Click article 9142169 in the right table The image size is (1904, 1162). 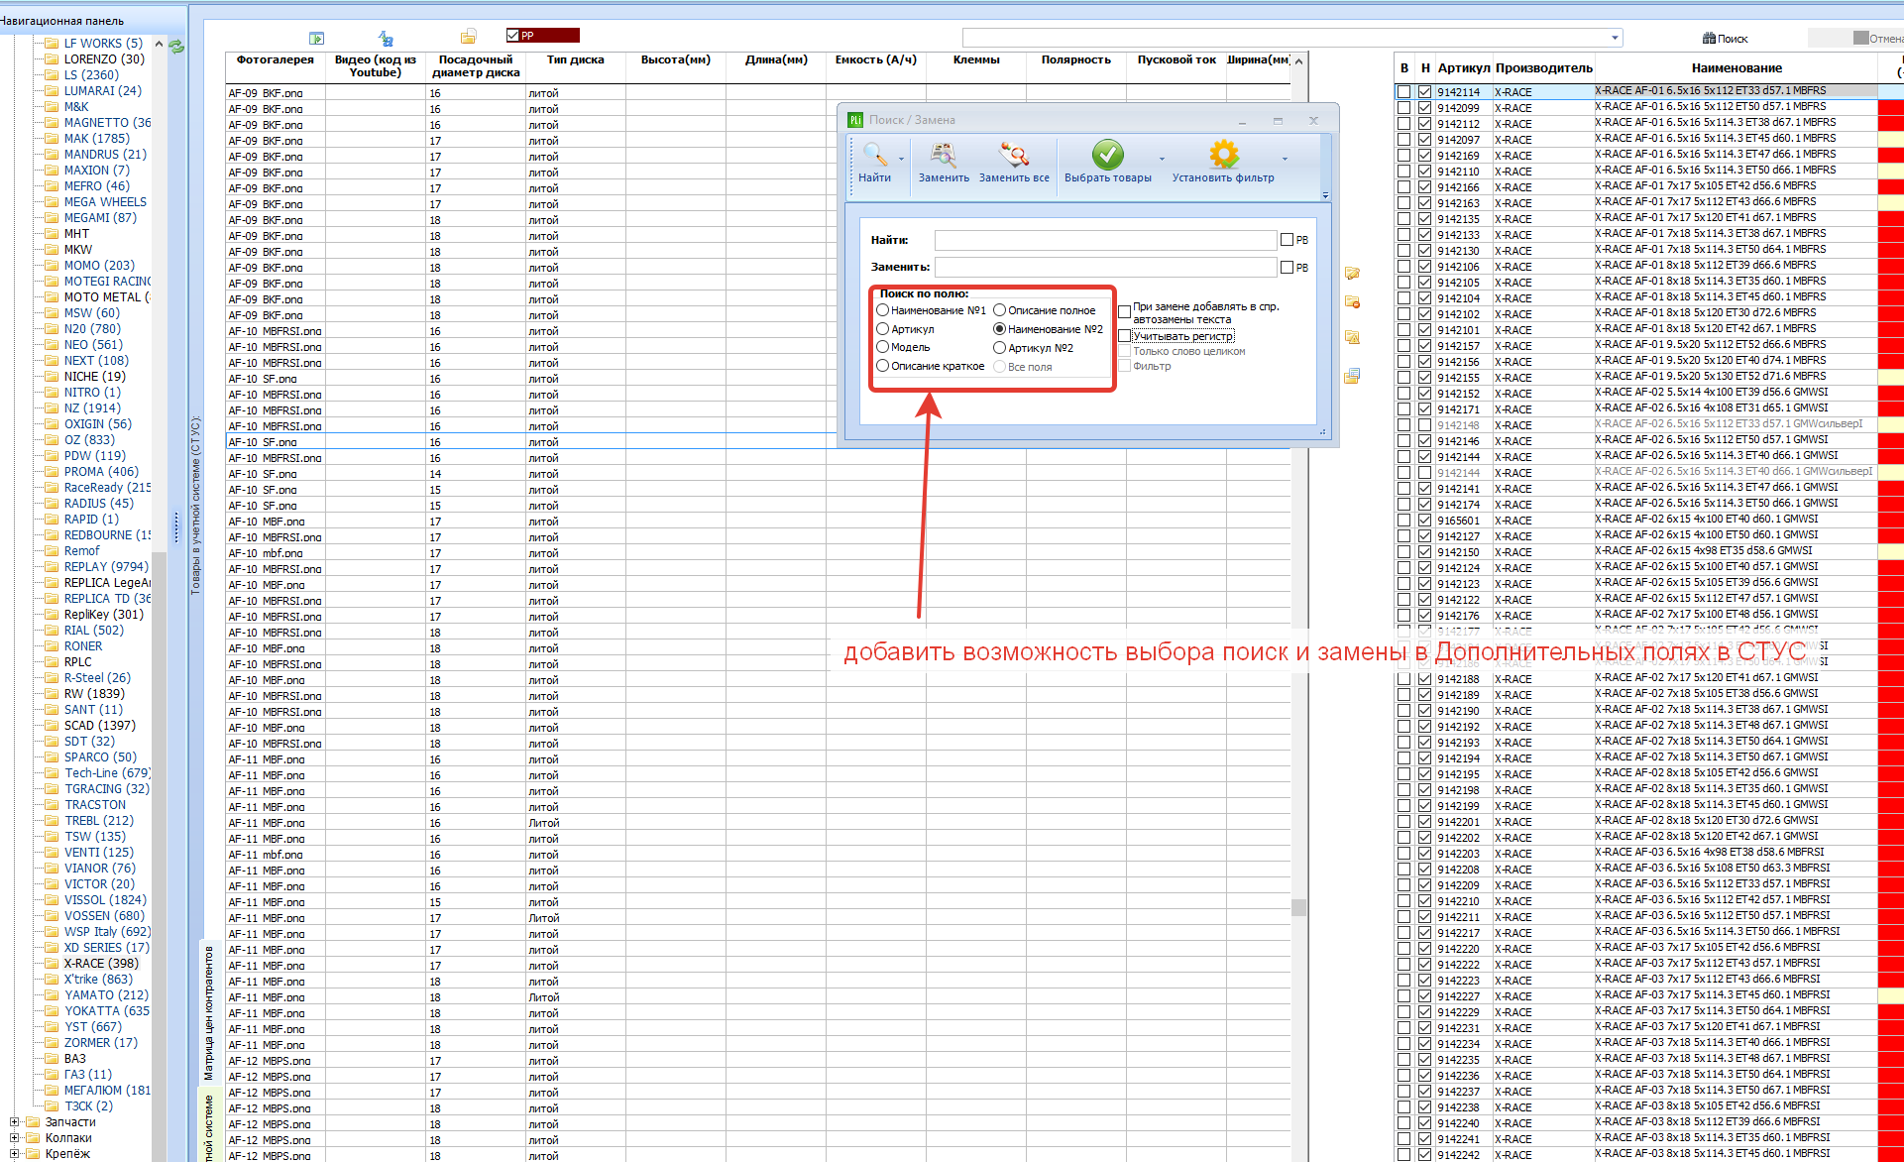coord(1458,156)
